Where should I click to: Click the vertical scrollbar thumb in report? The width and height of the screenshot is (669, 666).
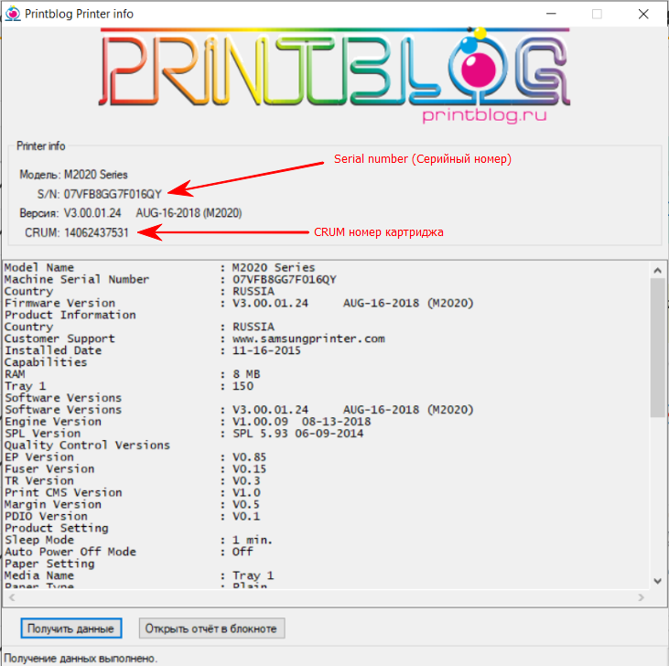coord(657,348)
